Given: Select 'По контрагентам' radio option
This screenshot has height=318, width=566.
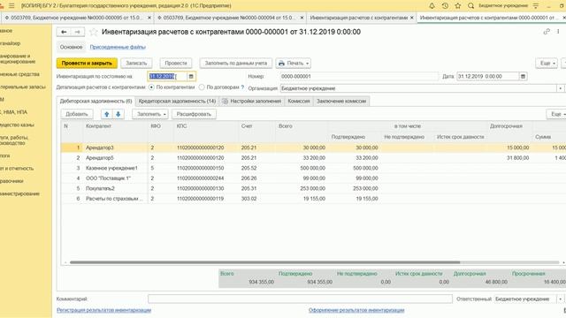Looking at the screenshot, I should point(151,87).
